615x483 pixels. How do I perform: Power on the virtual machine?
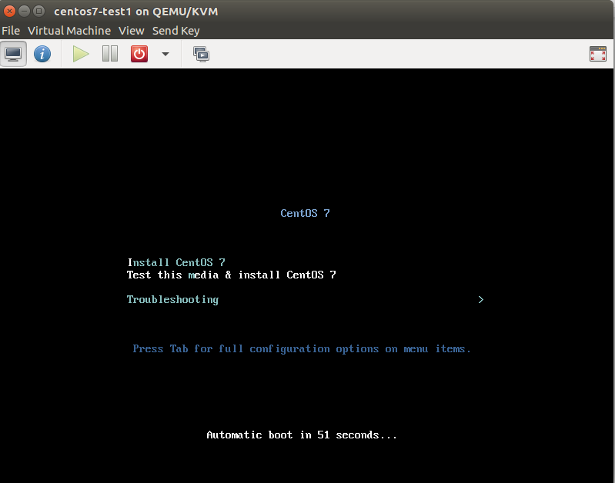[x=81, y=54]
